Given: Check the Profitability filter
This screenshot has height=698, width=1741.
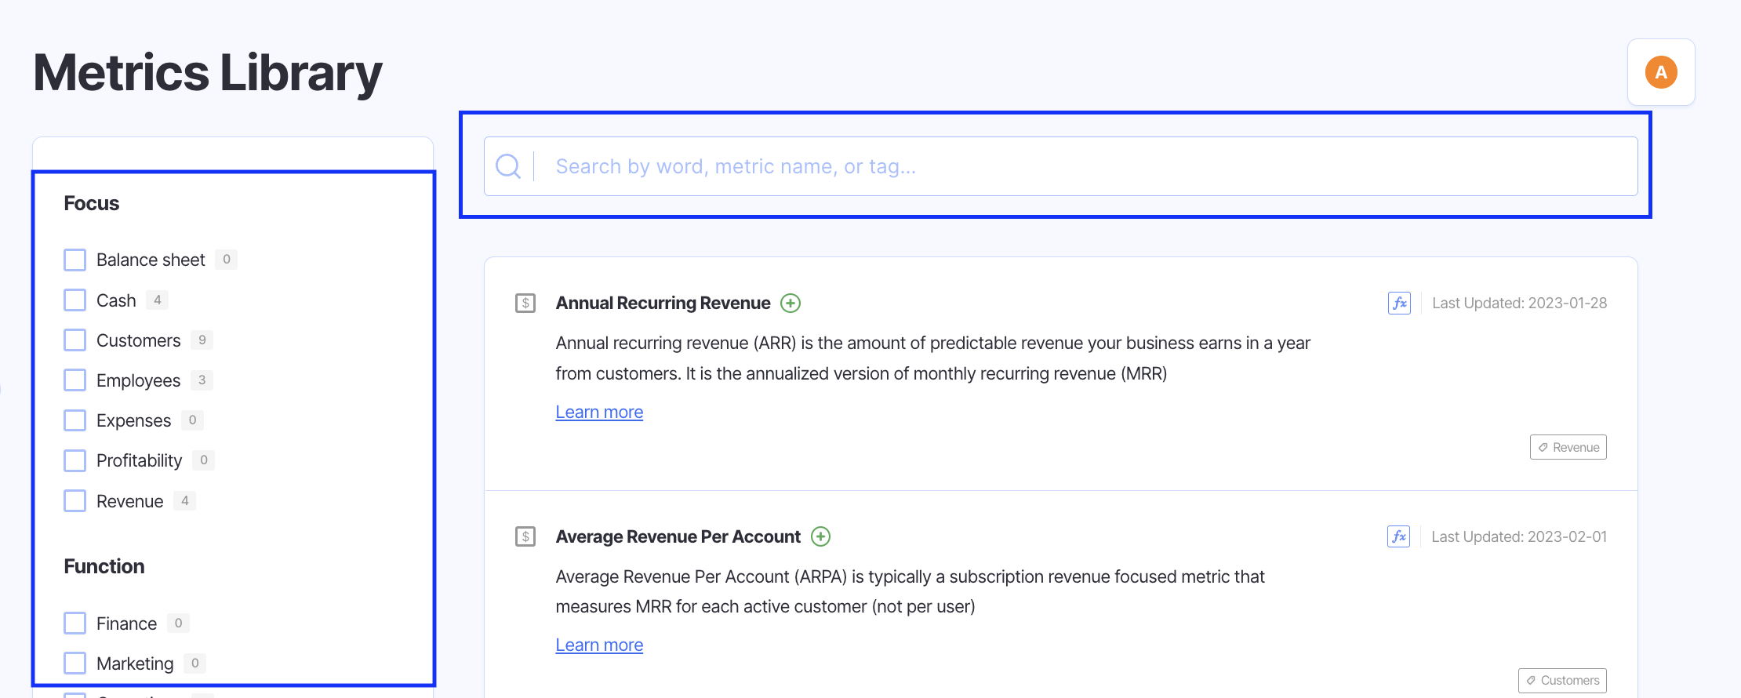Looking at the screenshot, I should [75, 460].
